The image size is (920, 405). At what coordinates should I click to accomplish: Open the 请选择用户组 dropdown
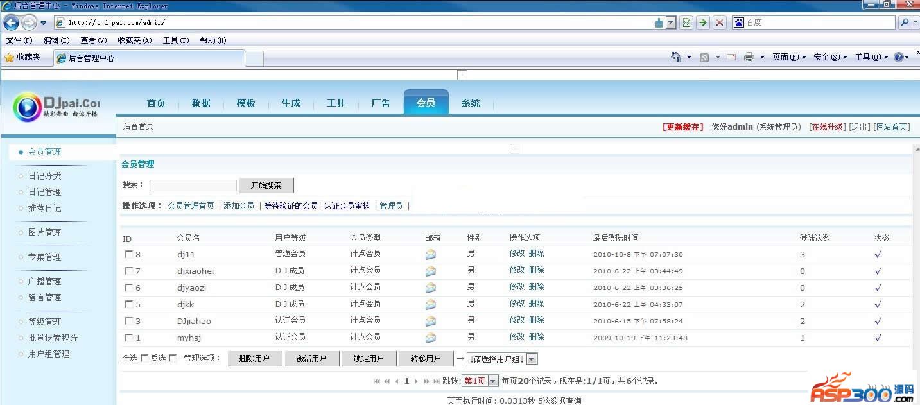tap(502, 359)
